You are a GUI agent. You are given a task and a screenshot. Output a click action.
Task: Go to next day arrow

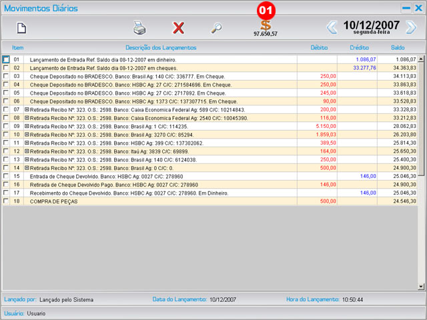click(411, 27)
